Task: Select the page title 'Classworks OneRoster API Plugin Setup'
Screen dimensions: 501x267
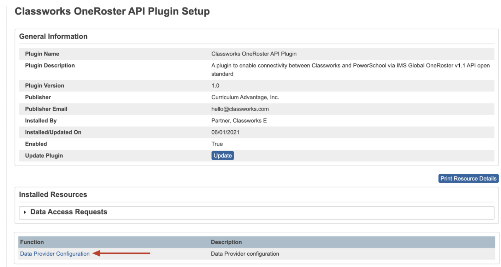Action: point(112,11)
